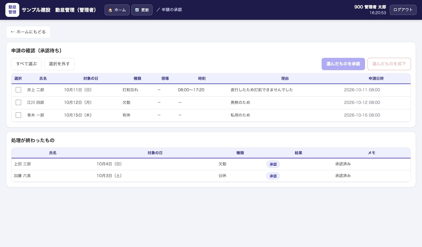
Task: Click 対象の日 header in pending table
Action: point(91,78)
